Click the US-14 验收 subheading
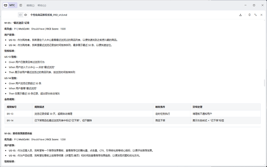This screenshot has width=267, height=167. 11,78
